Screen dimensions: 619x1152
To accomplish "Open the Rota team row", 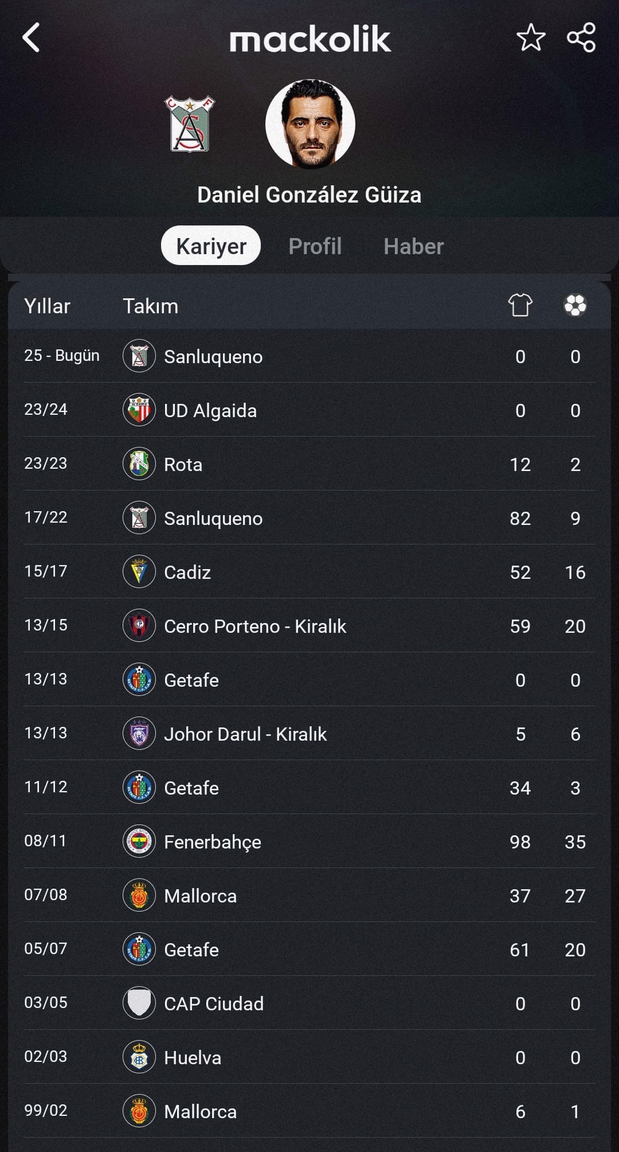I will click(x=309, y=464).
